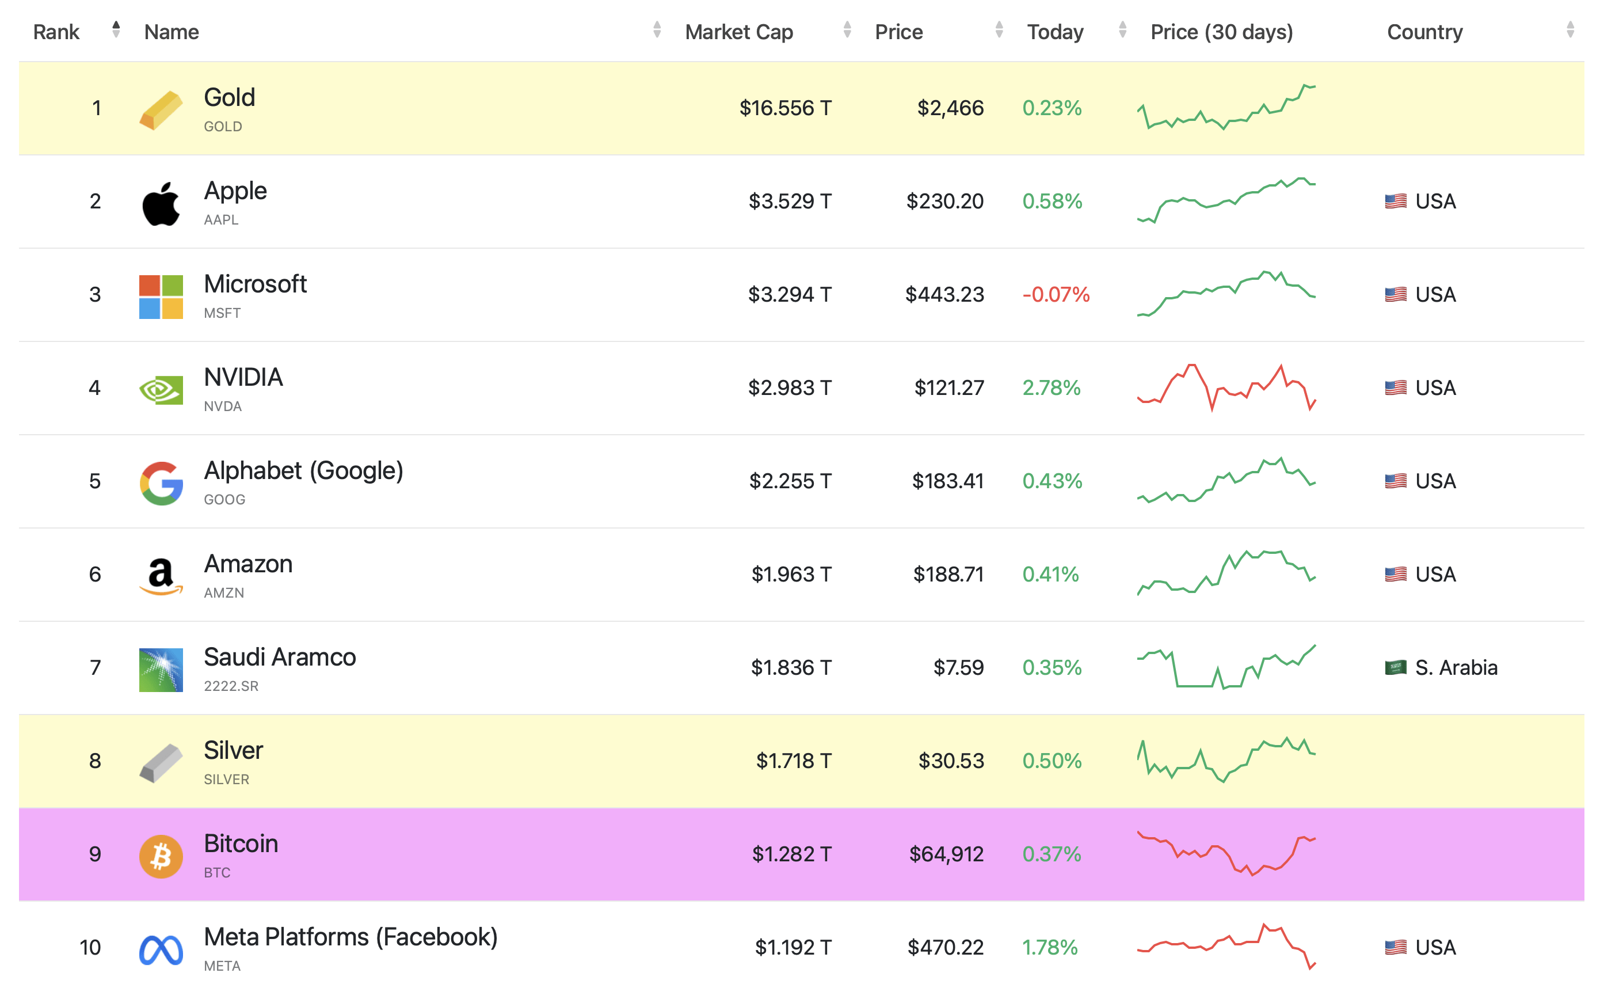Viewport: 1600px width, 988px height.
Task: Click the S. Arabia country flag
Action: pyautogui.click(x=1395, y=667)
